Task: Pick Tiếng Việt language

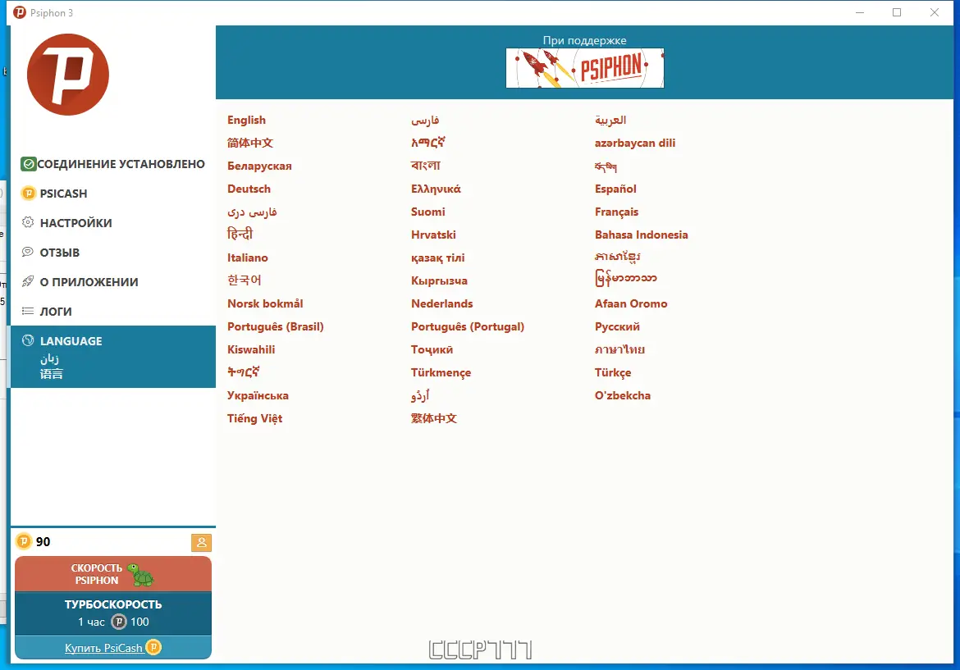Action: point(254,418)
